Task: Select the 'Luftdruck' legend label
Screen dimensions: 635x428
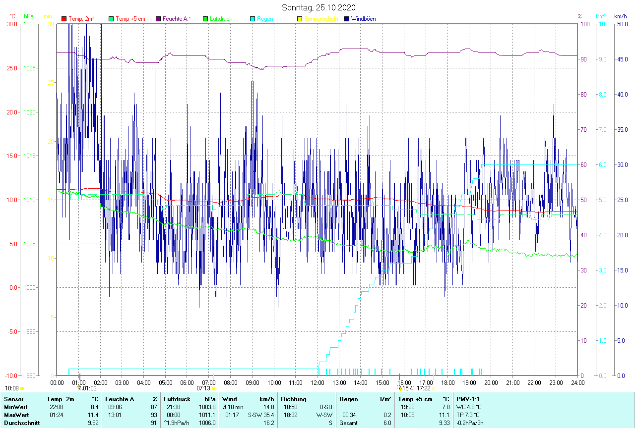Action: [x=221, y=19]
